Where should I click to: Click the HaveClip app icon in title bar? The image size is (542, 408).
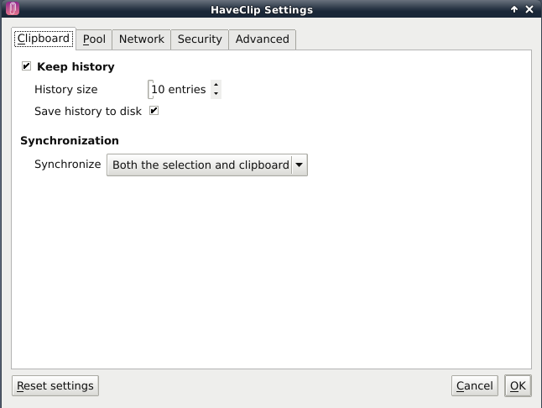click(x=13, y=10)
